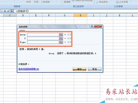The height and width of the screenshot is (103, 138).
Task: Open the 时间 function dropdown
Action: (29, 2)
